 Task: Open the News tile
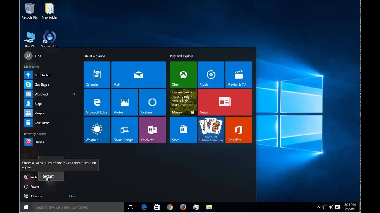pos(225,102)
